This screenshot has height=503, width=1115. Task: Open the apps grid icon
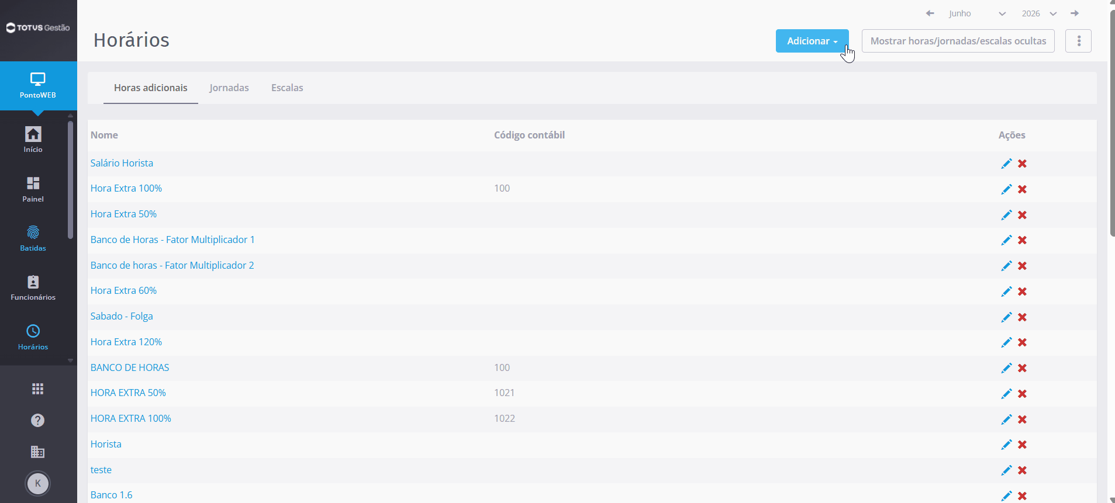38,389
